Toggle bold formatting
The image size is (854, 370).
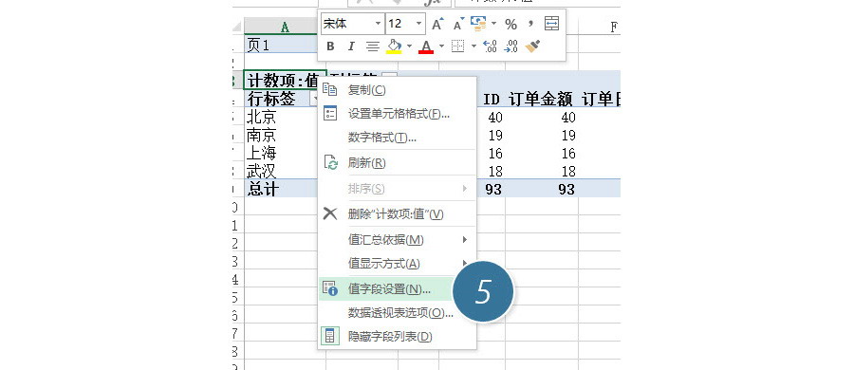coord(330,46)
